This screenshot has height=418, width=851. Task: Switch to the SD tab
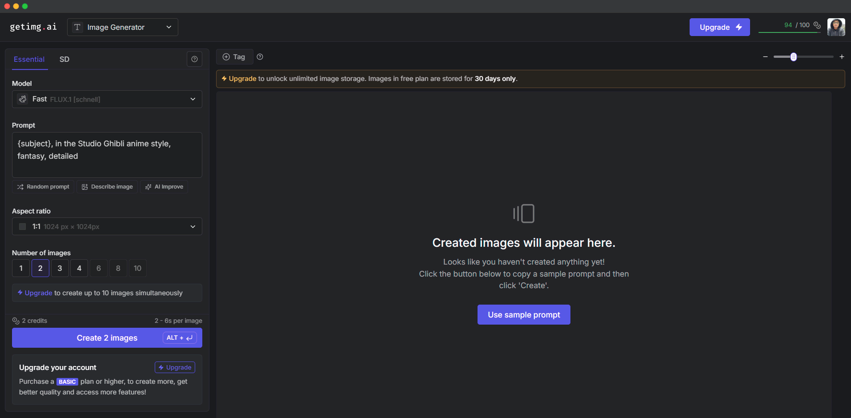[64, 60]
